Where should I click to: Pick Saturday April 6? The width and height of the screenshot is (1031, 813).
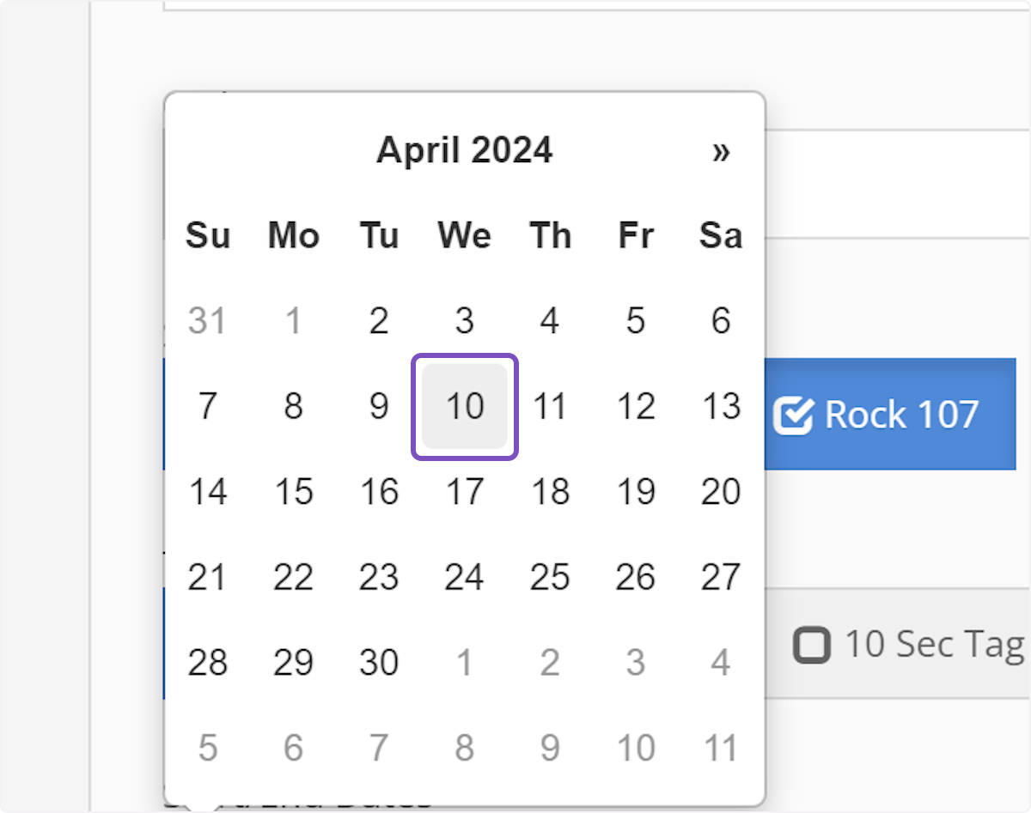point(721,321)
